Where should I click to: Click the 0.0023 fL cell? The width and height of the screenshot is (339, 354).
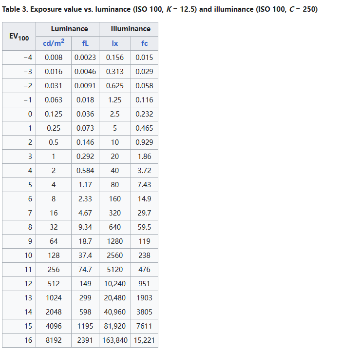85,58
